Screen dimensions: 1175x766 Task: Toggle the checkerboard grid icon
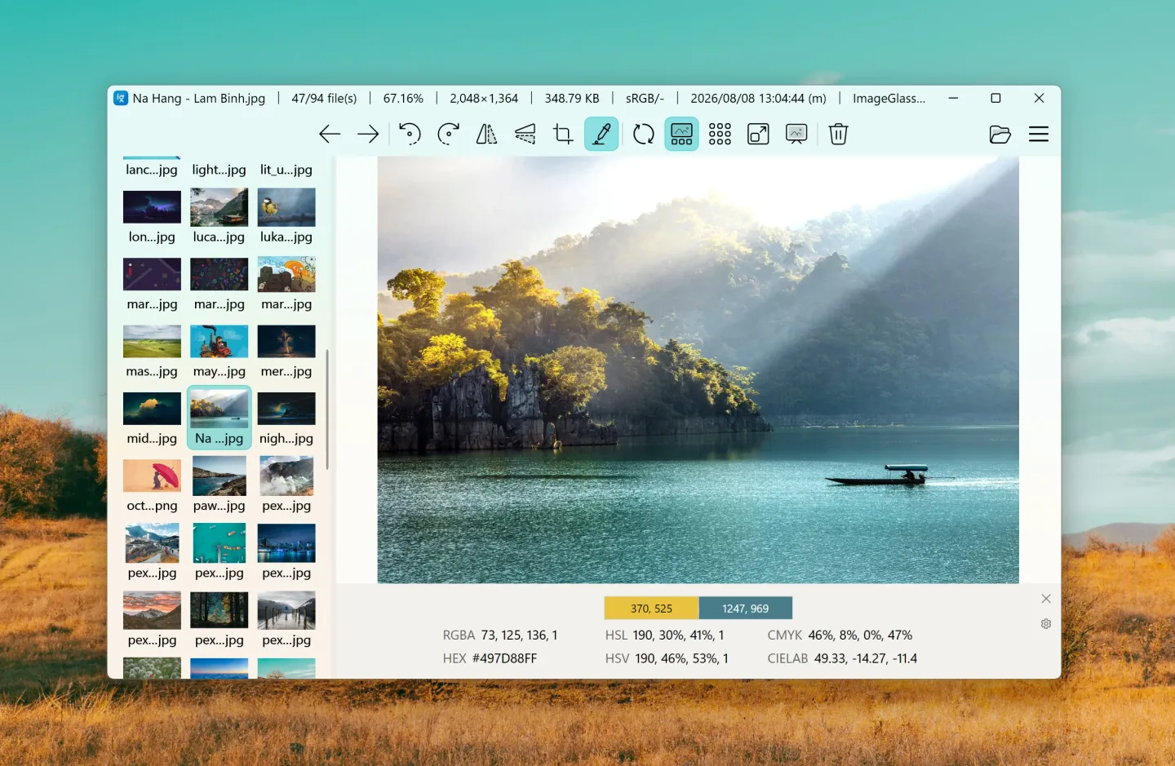[720, 134]
